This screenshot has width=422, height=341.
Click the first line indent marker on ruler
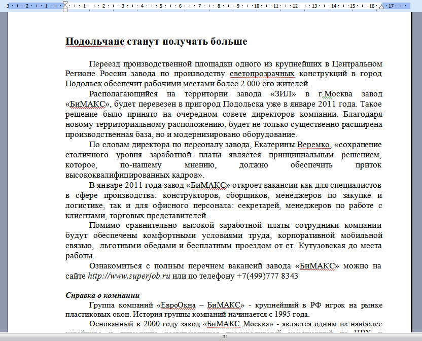click(x=65, y=4)
